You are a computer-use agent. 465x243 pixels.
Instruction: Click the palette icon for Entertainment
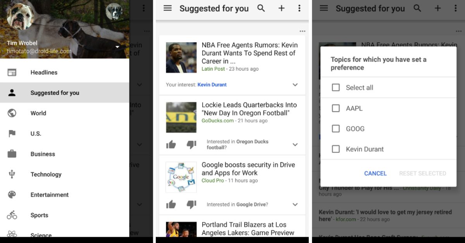12,195
